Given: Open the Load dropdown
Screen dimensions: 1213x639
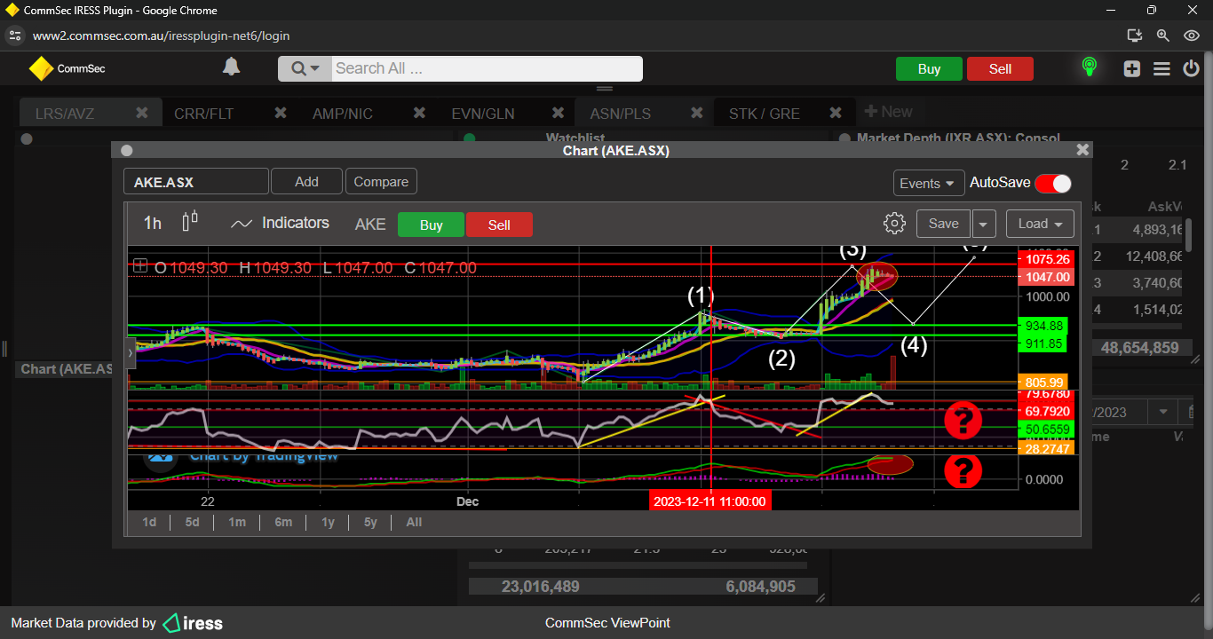Looking at the screenshot, I should [1040, 224].
